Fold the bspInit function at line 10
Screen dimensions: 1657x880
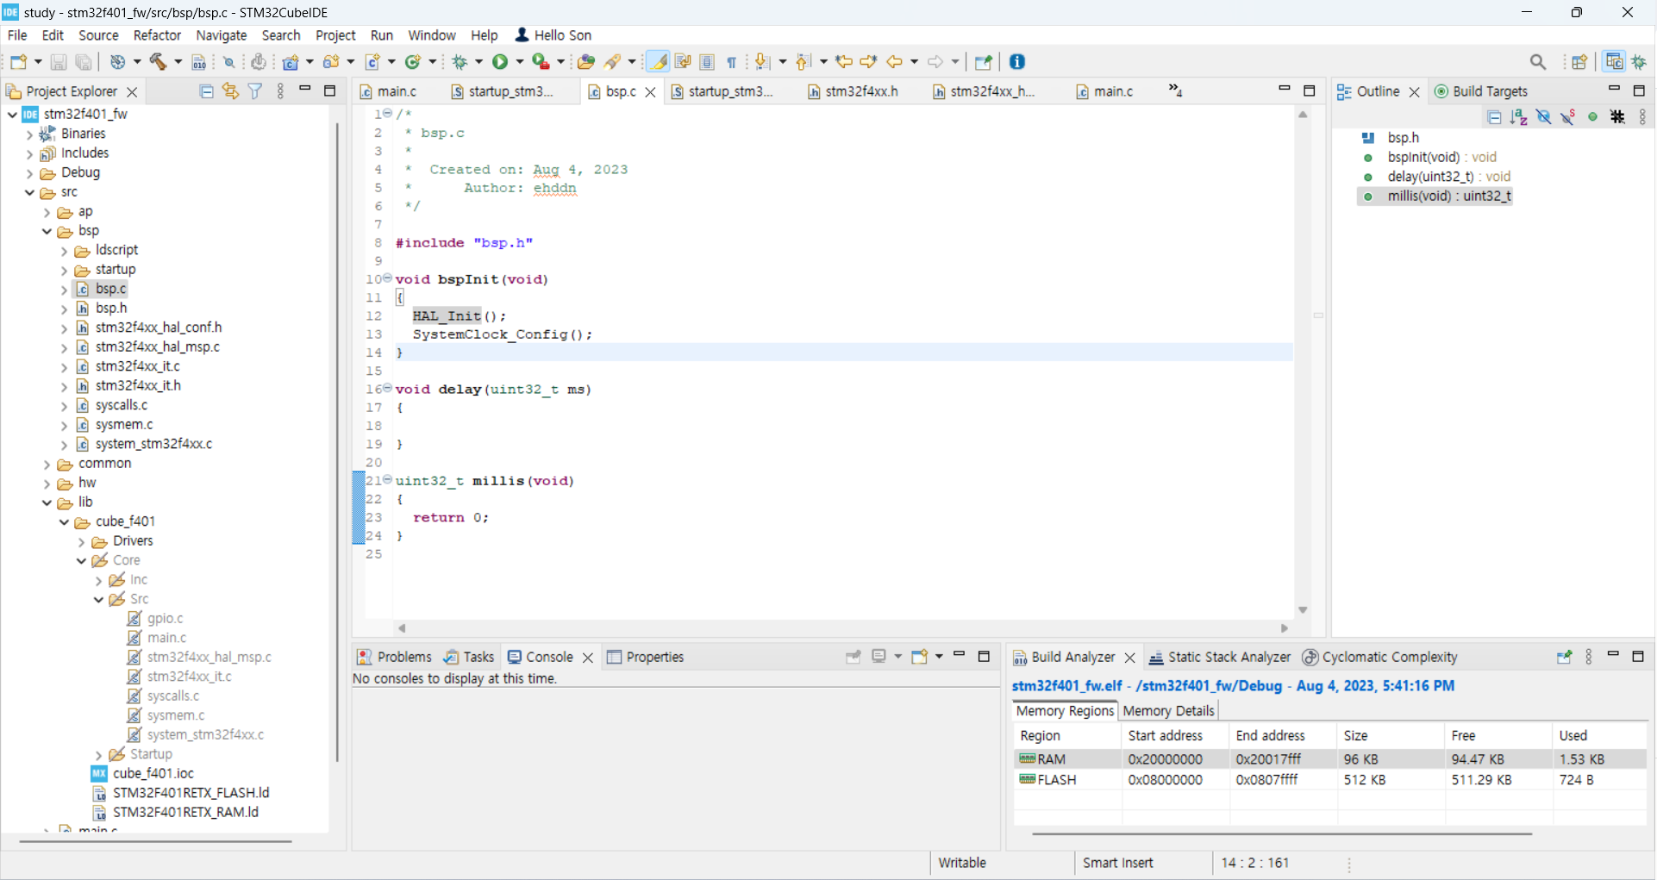point(387,278)
